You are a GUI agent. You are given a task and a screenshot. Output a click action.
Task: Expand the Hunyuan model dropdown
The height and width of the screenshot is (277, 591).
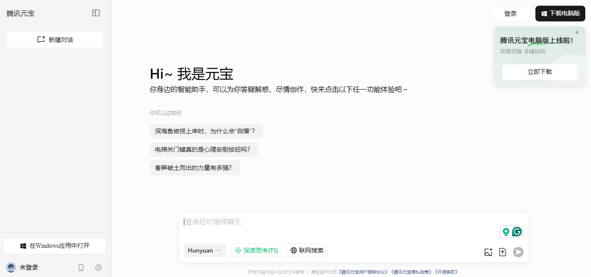205,250
